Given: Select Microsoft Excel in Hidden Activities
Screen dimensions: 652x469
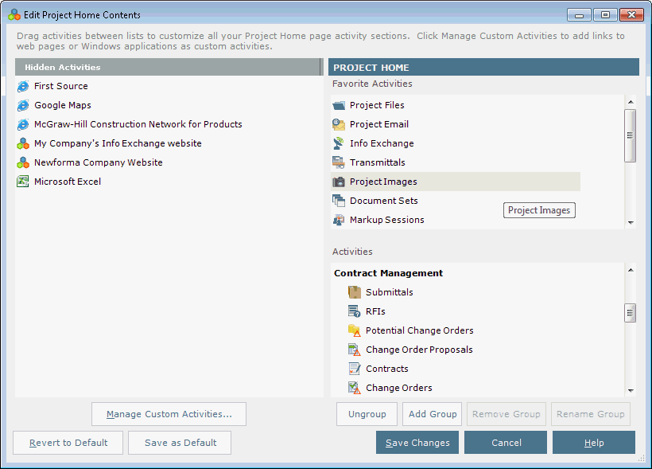Looking at the screenshot, I should [x=68, y=182].
